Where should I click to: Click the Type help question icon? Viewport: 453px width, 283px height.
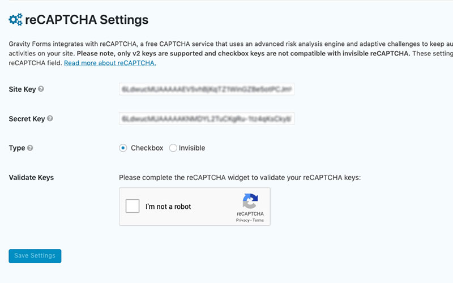pyautogui.click(x=30, y=148)
